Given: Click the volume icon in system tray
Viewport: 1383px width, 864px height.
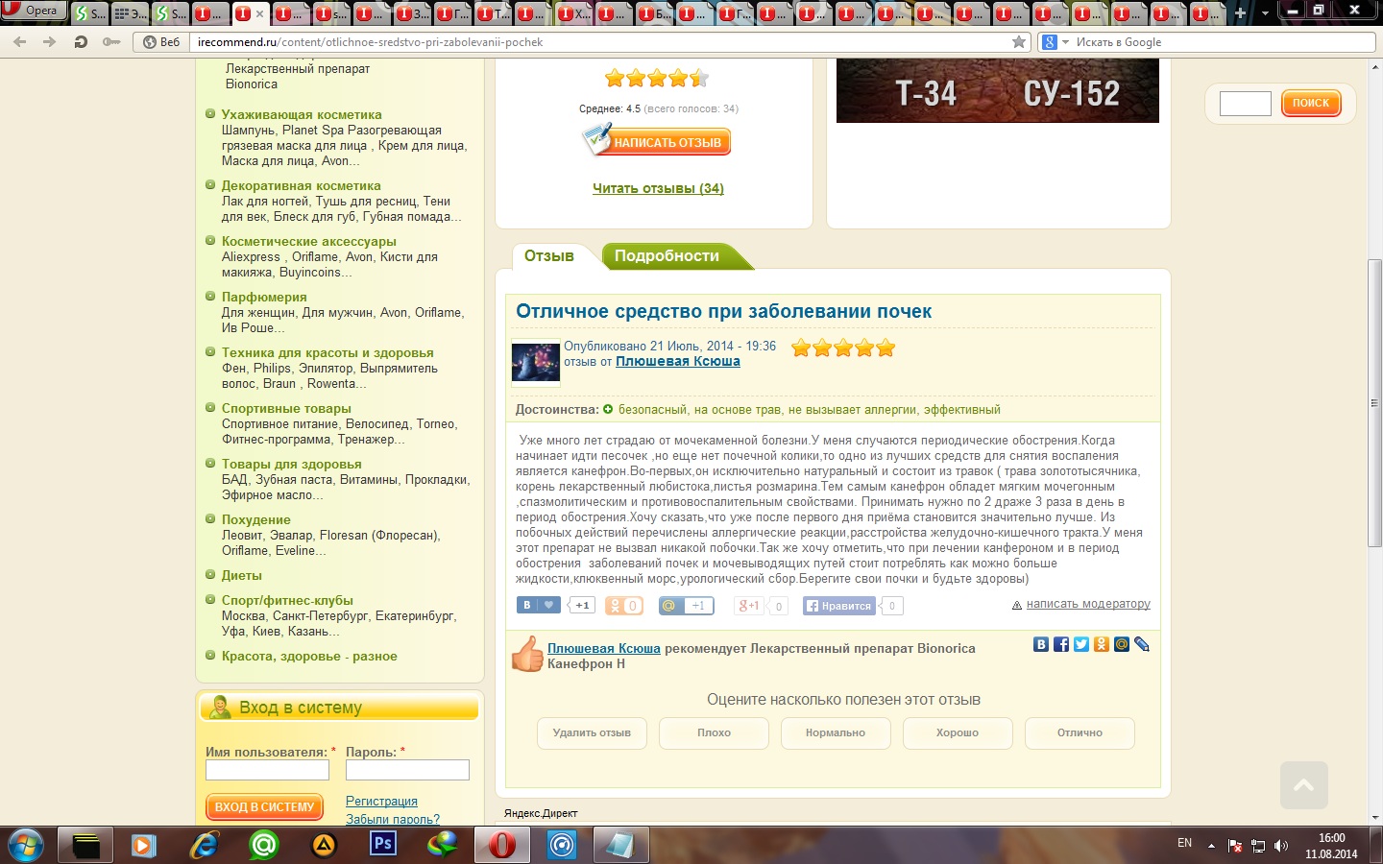Looking at the screenshot, I should pos(1281,846).
